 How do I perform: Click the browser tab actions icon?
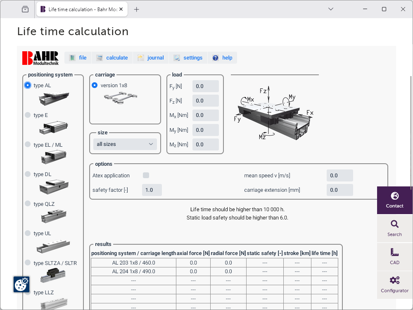click(x=25, y=9)
